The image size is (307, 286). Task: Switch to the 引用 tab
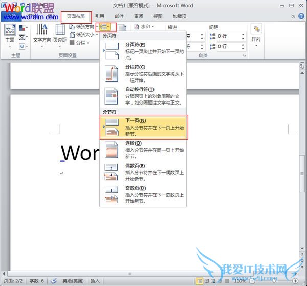click(x=100, y=16)
